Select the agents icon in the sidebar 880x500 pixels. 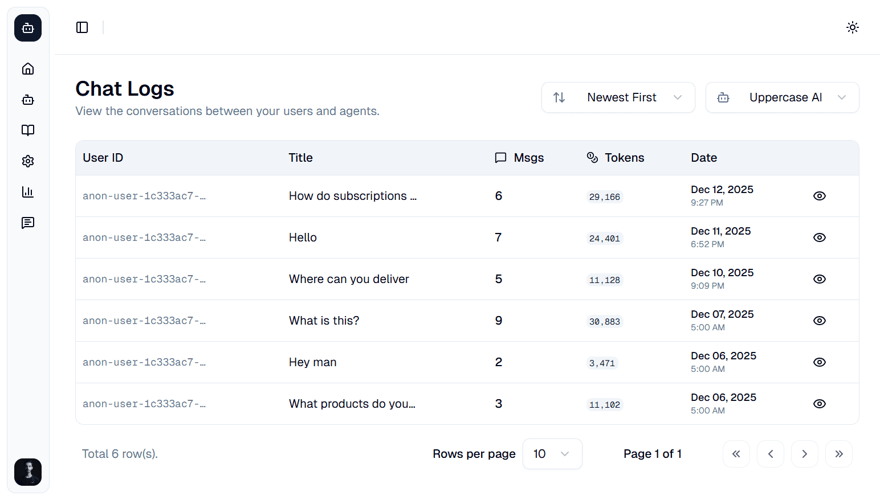[x=27, y=100]
